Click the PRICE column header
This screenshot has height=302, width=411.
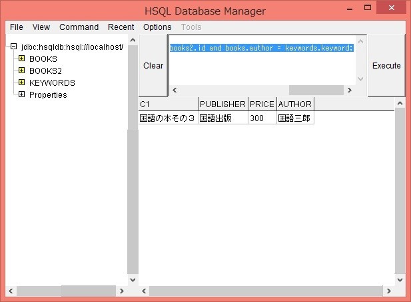pyautogui.click(x=262, y=104)
